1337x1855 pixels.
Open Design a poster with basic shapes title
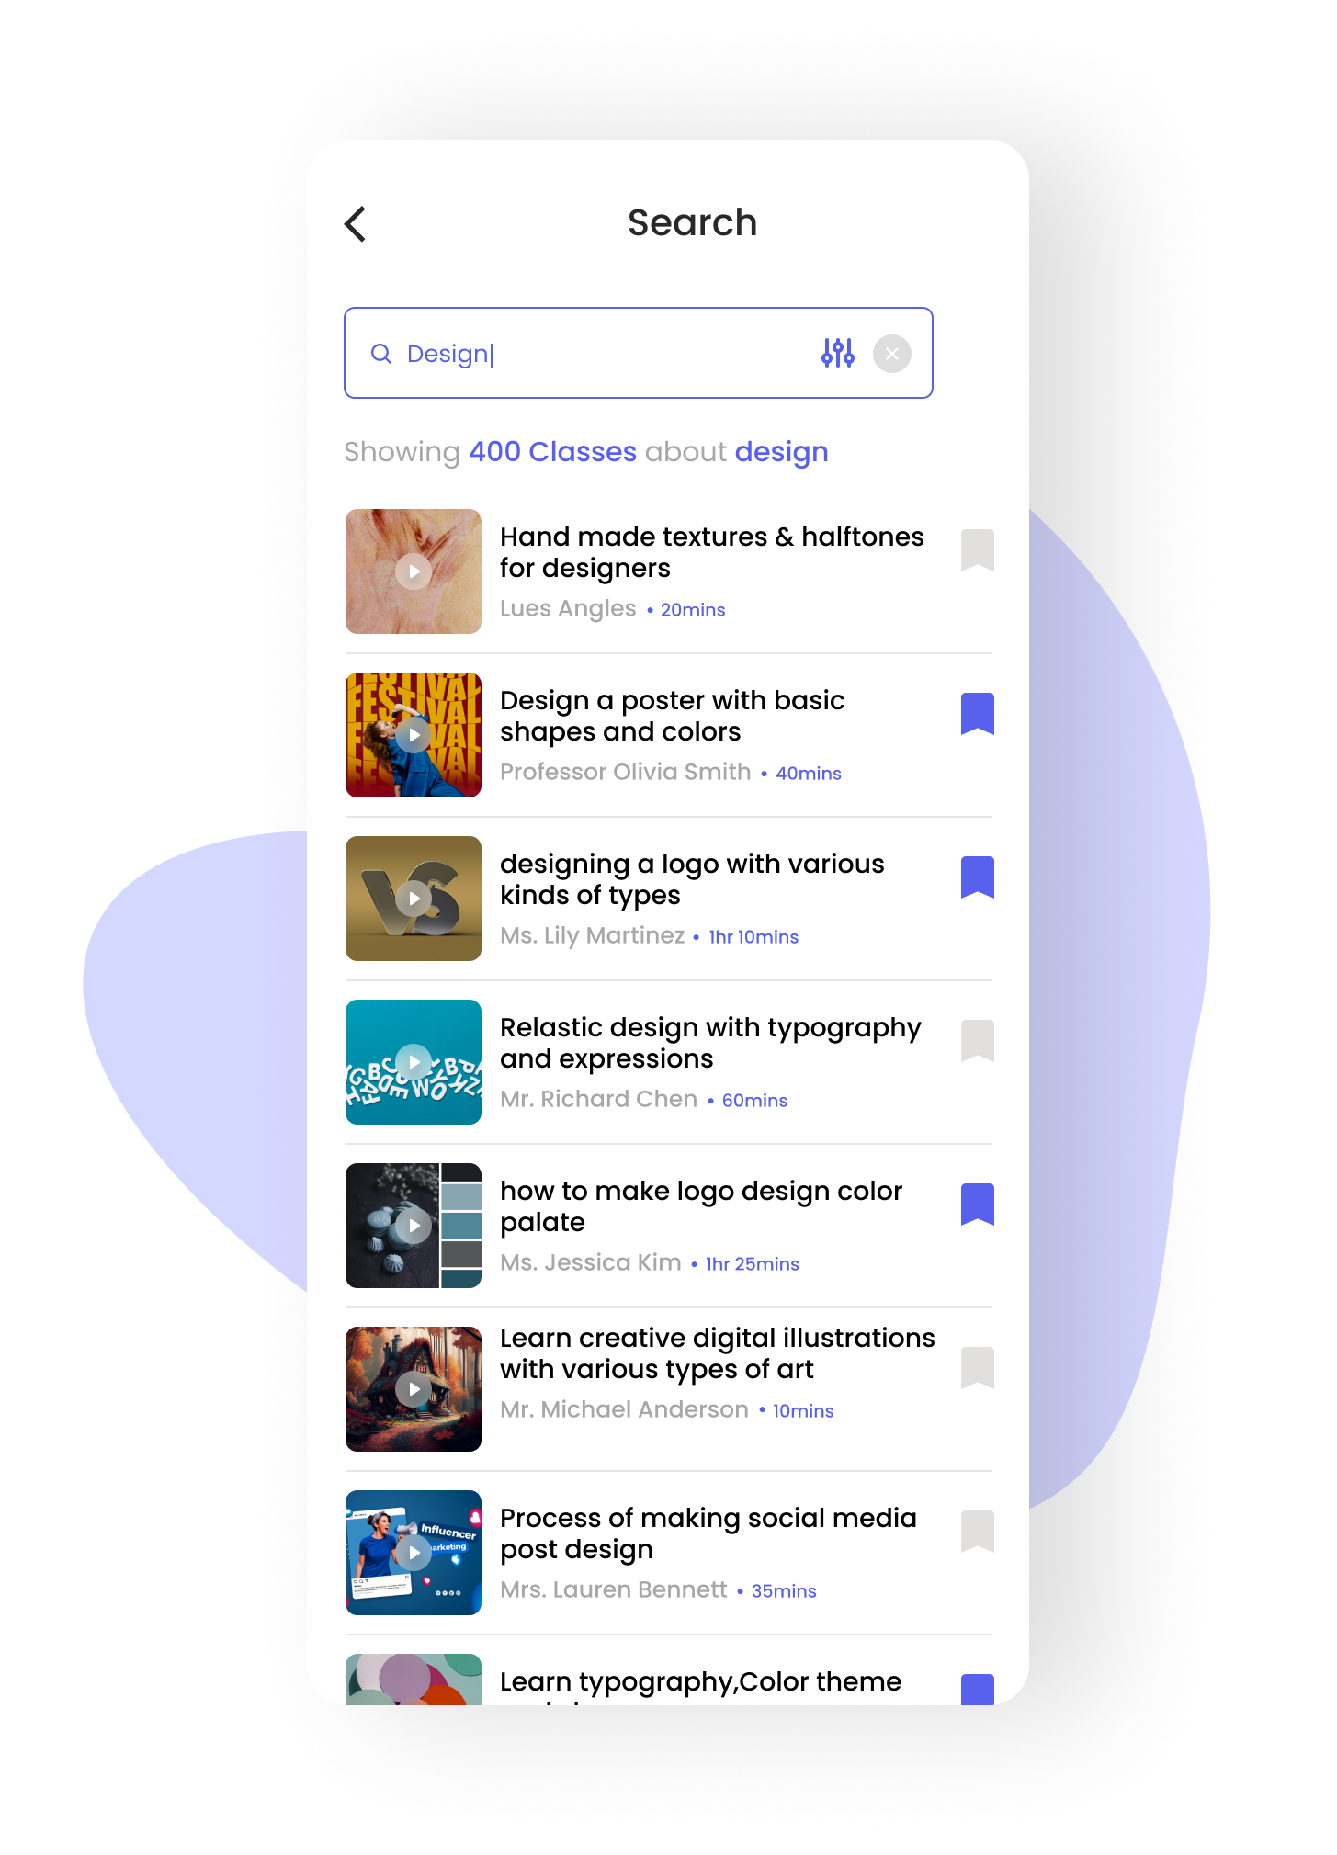coord(672,716)
